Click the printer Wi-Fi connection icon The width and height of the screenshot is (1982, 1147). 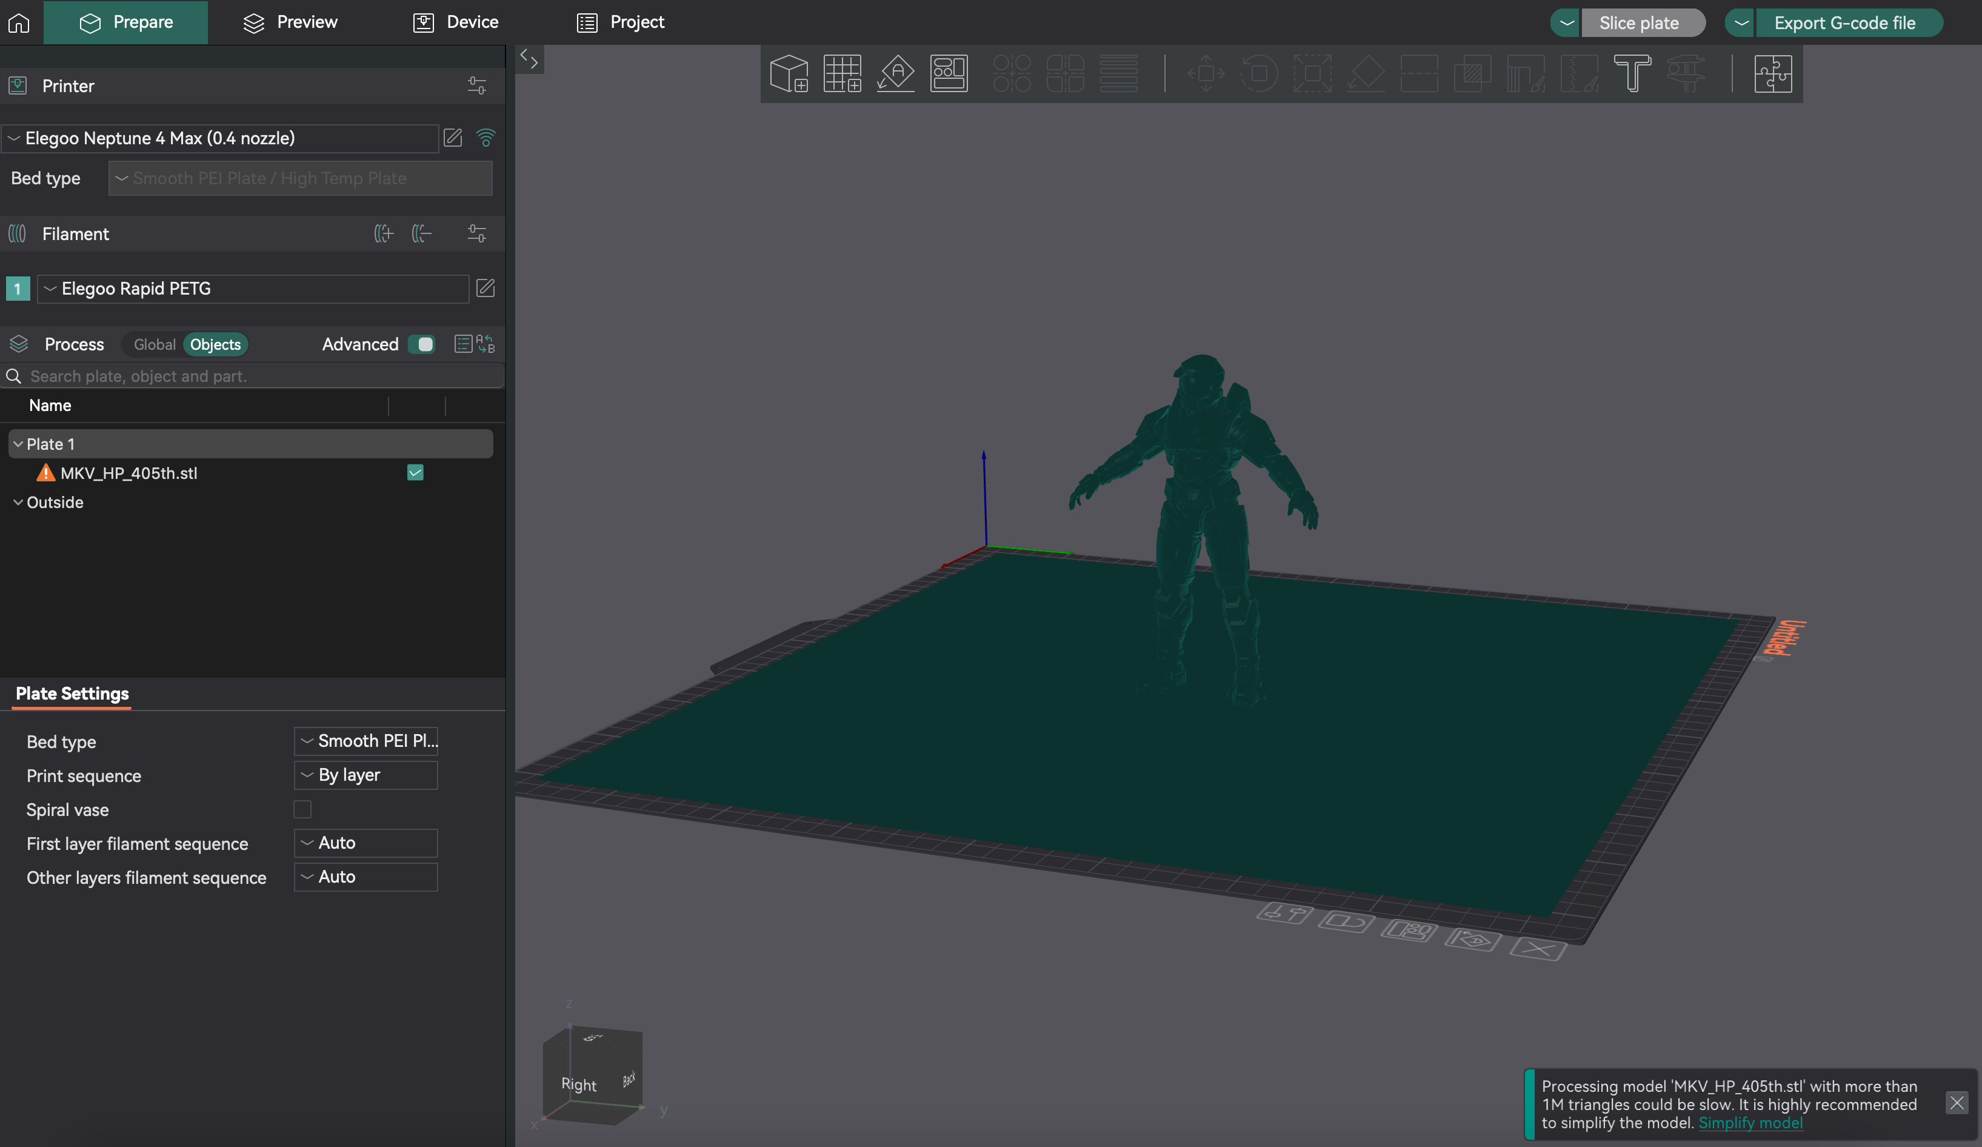click(x=486, y=138)
